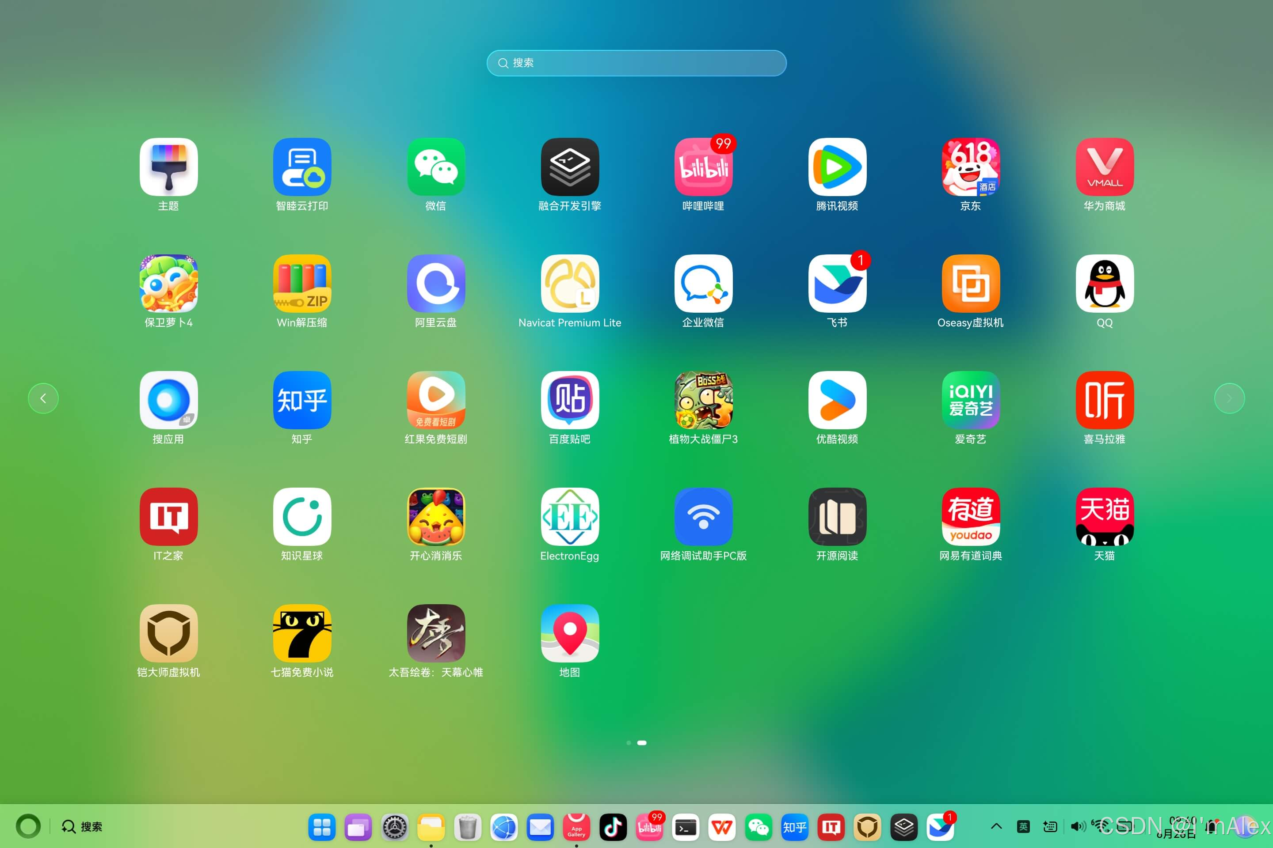The image size is (1273, 848).
Task: Open IT之家 in the app grid
Action: tap(168, 516)
